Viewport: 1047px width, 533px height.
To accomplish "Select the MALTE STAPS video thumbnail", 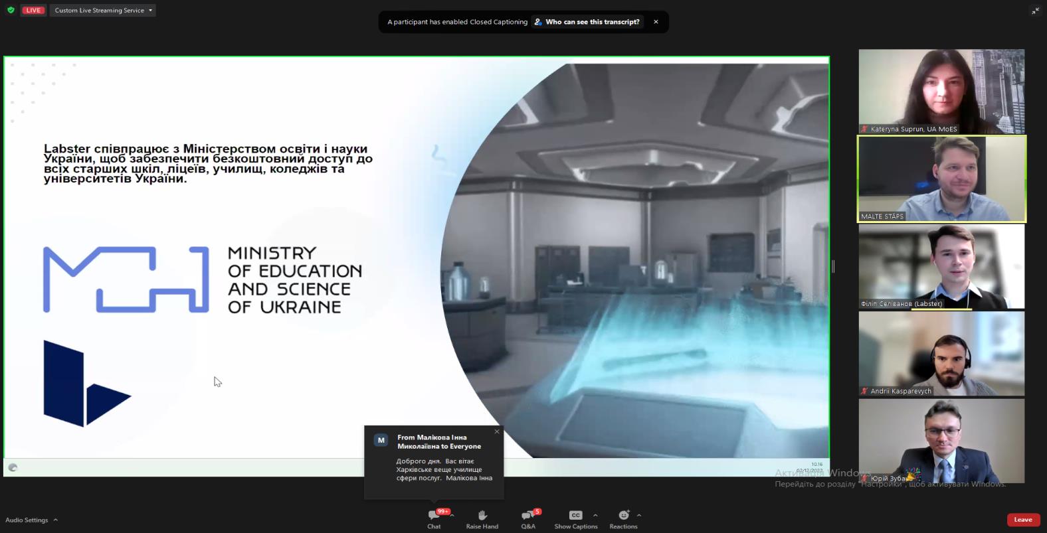I will click(x=941, y=179).
